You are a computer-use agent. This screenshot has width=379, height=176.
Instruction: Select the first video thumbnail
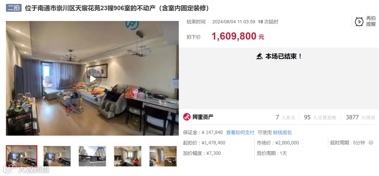coord(22,156)
